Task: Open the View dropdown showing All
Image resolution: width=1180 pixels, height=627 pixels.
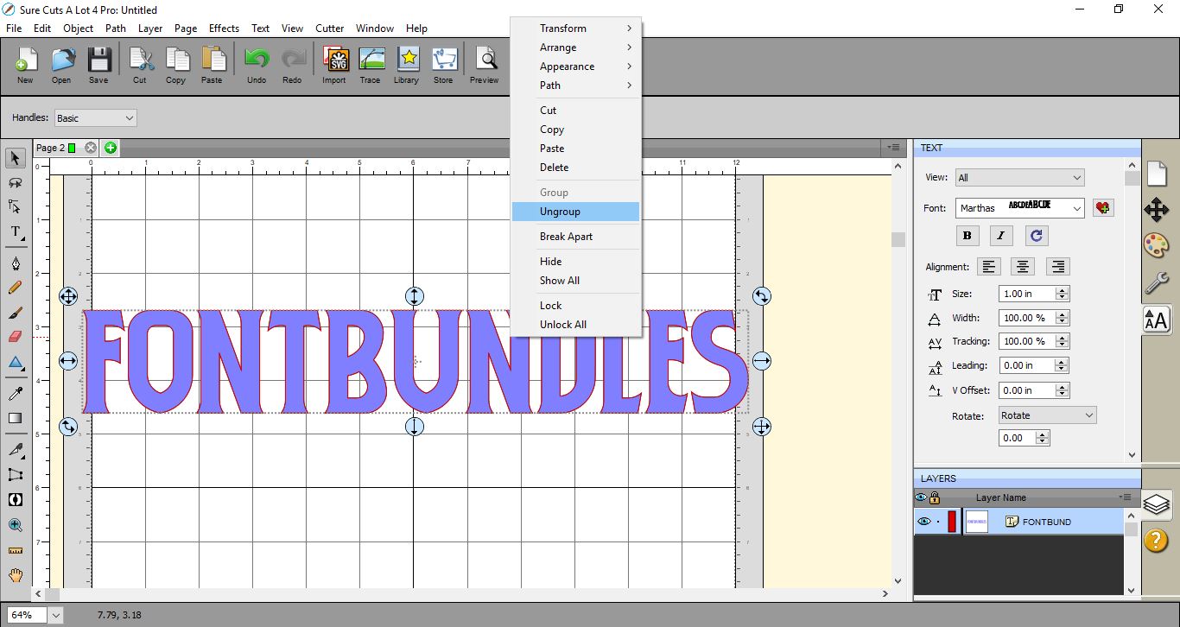Action: (x=1019, y=178)
